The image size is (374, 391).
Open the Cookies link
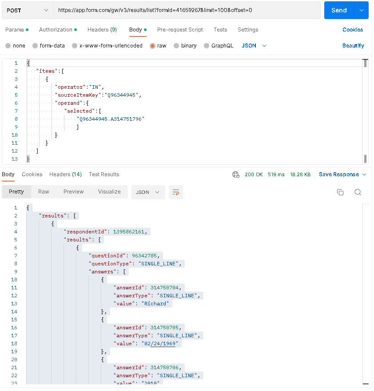[x=353, y=30]
